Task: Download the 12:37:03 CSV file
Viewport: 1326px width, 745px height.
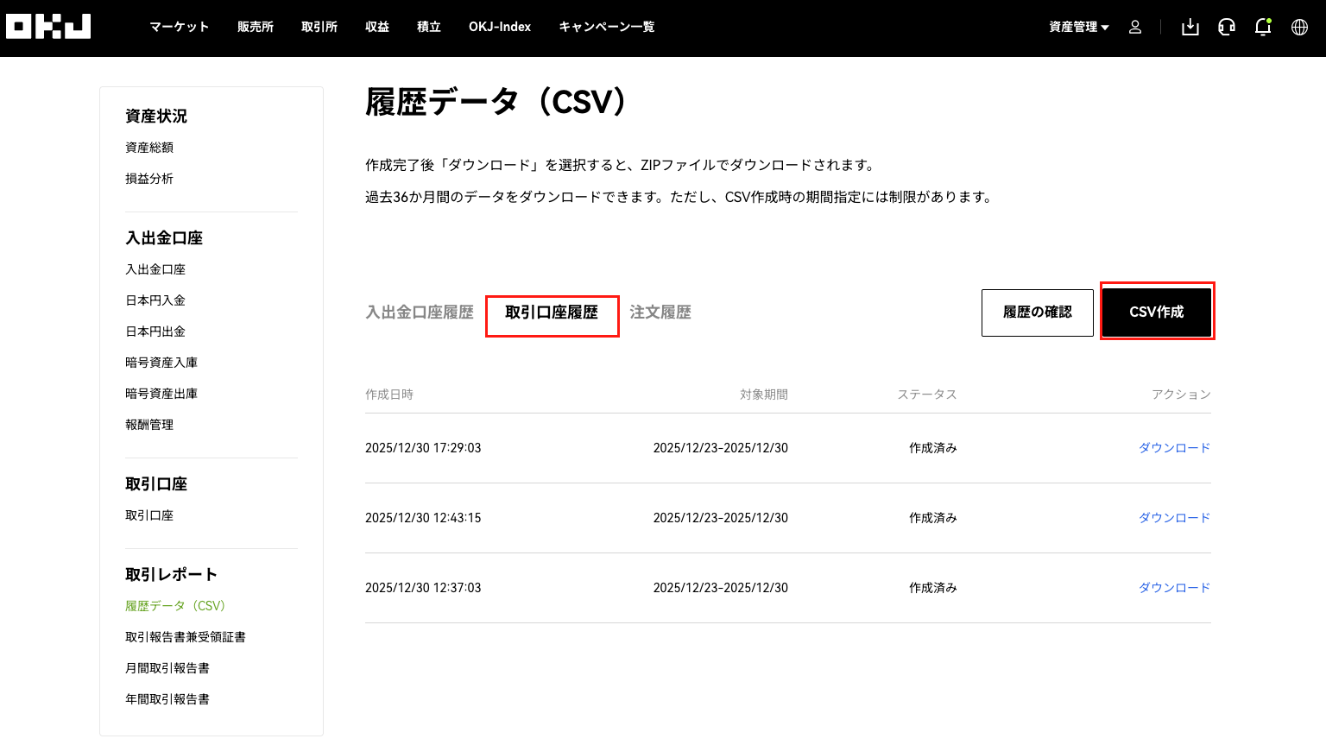Action: pyautogui.click(x=1174, y=588)
